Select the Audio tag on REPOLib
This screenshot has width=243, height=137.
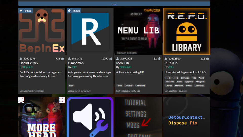pyautogui.click(x=201, y=78)
